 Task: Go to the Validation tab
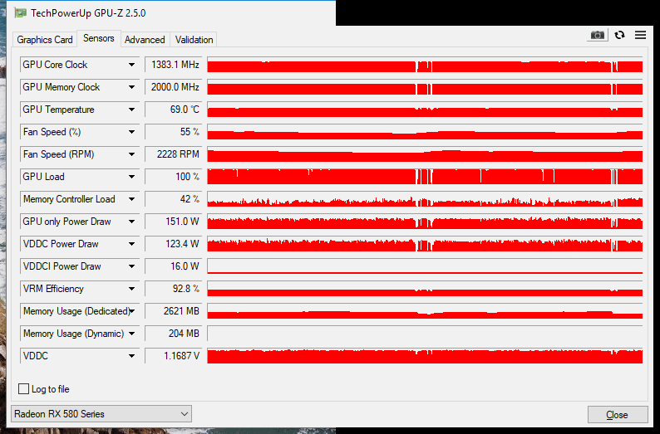pos(194,40)
